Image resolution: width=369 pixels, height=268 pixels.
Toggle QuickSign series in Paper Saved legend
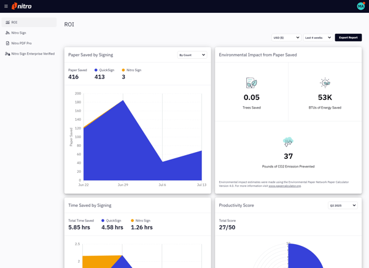point(106,70)
